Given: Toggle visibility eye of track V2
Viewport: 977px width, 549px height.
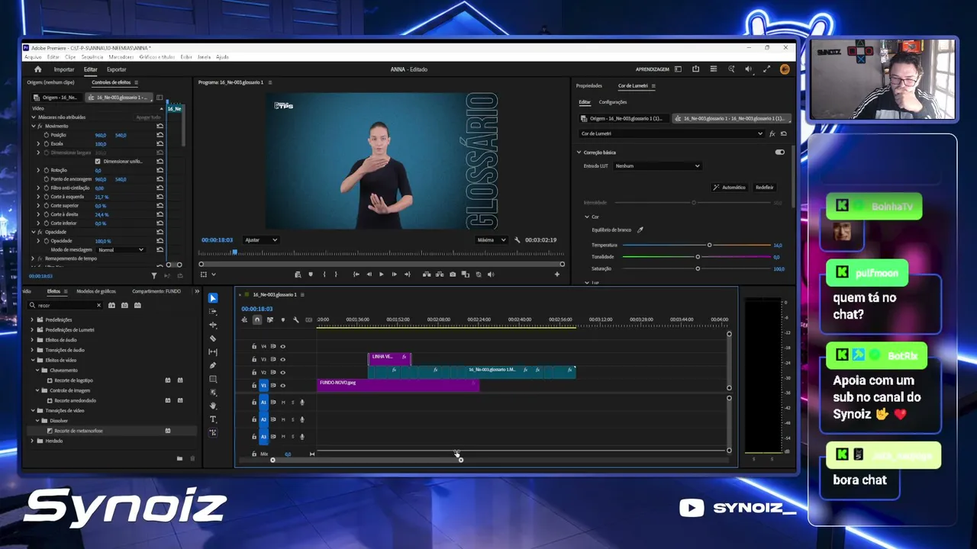Looking at the screenshot, I should 282,372.
